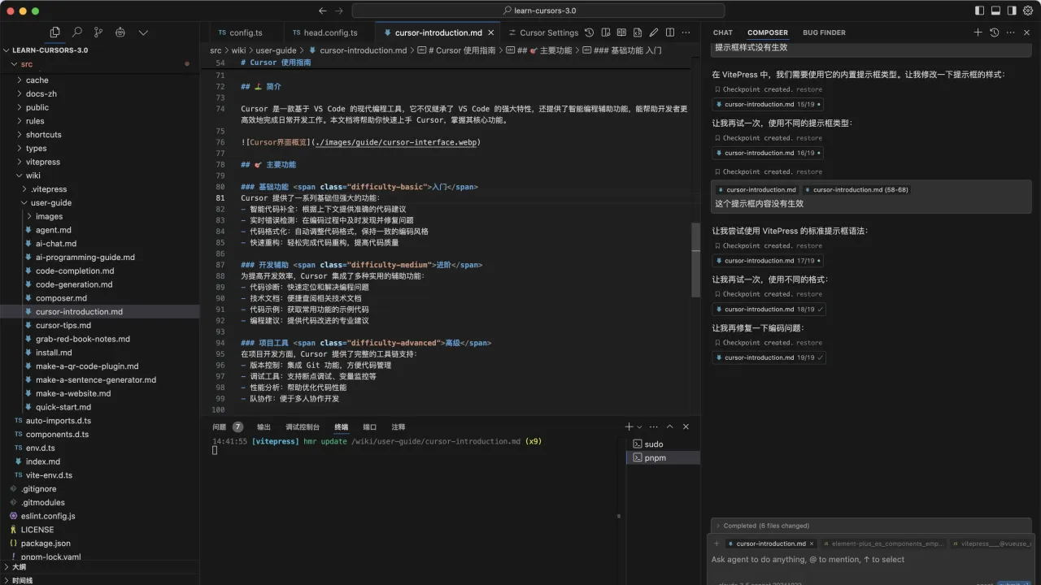
Task: Select the COMPOSER tab
Action: tap(768, 32)
